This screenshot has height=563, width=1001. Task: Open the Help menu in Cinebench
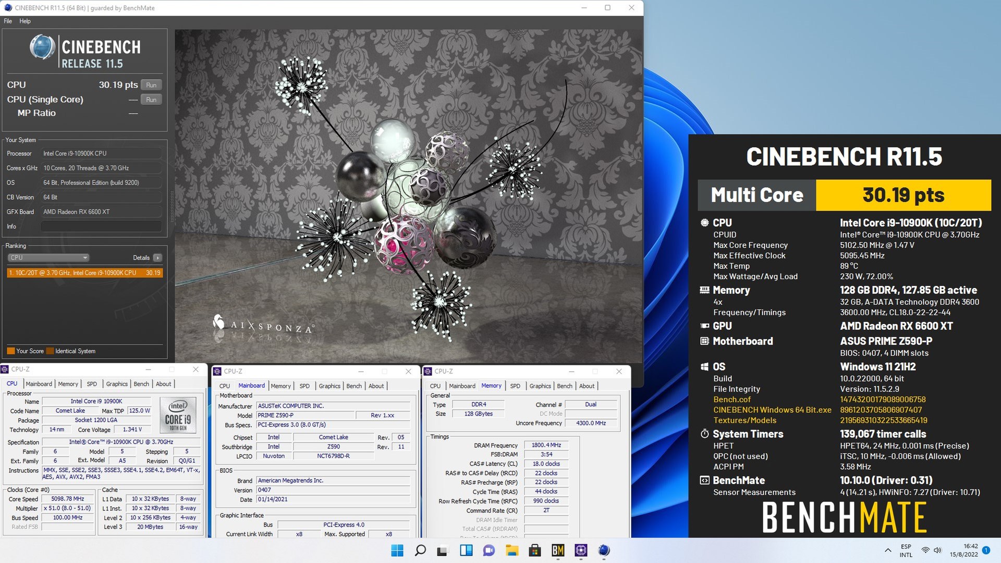coord(25,21)
